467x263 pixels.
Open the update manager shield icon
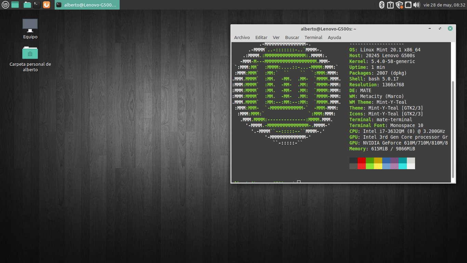tap(399, 5)
